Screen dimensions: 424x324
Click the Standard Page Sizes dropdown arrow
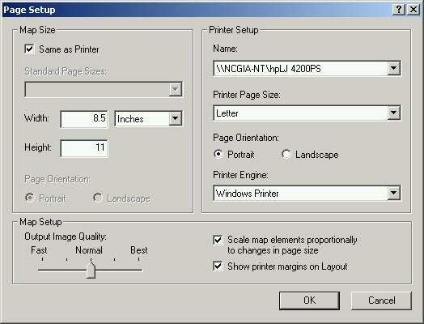[x=176, y=89]
